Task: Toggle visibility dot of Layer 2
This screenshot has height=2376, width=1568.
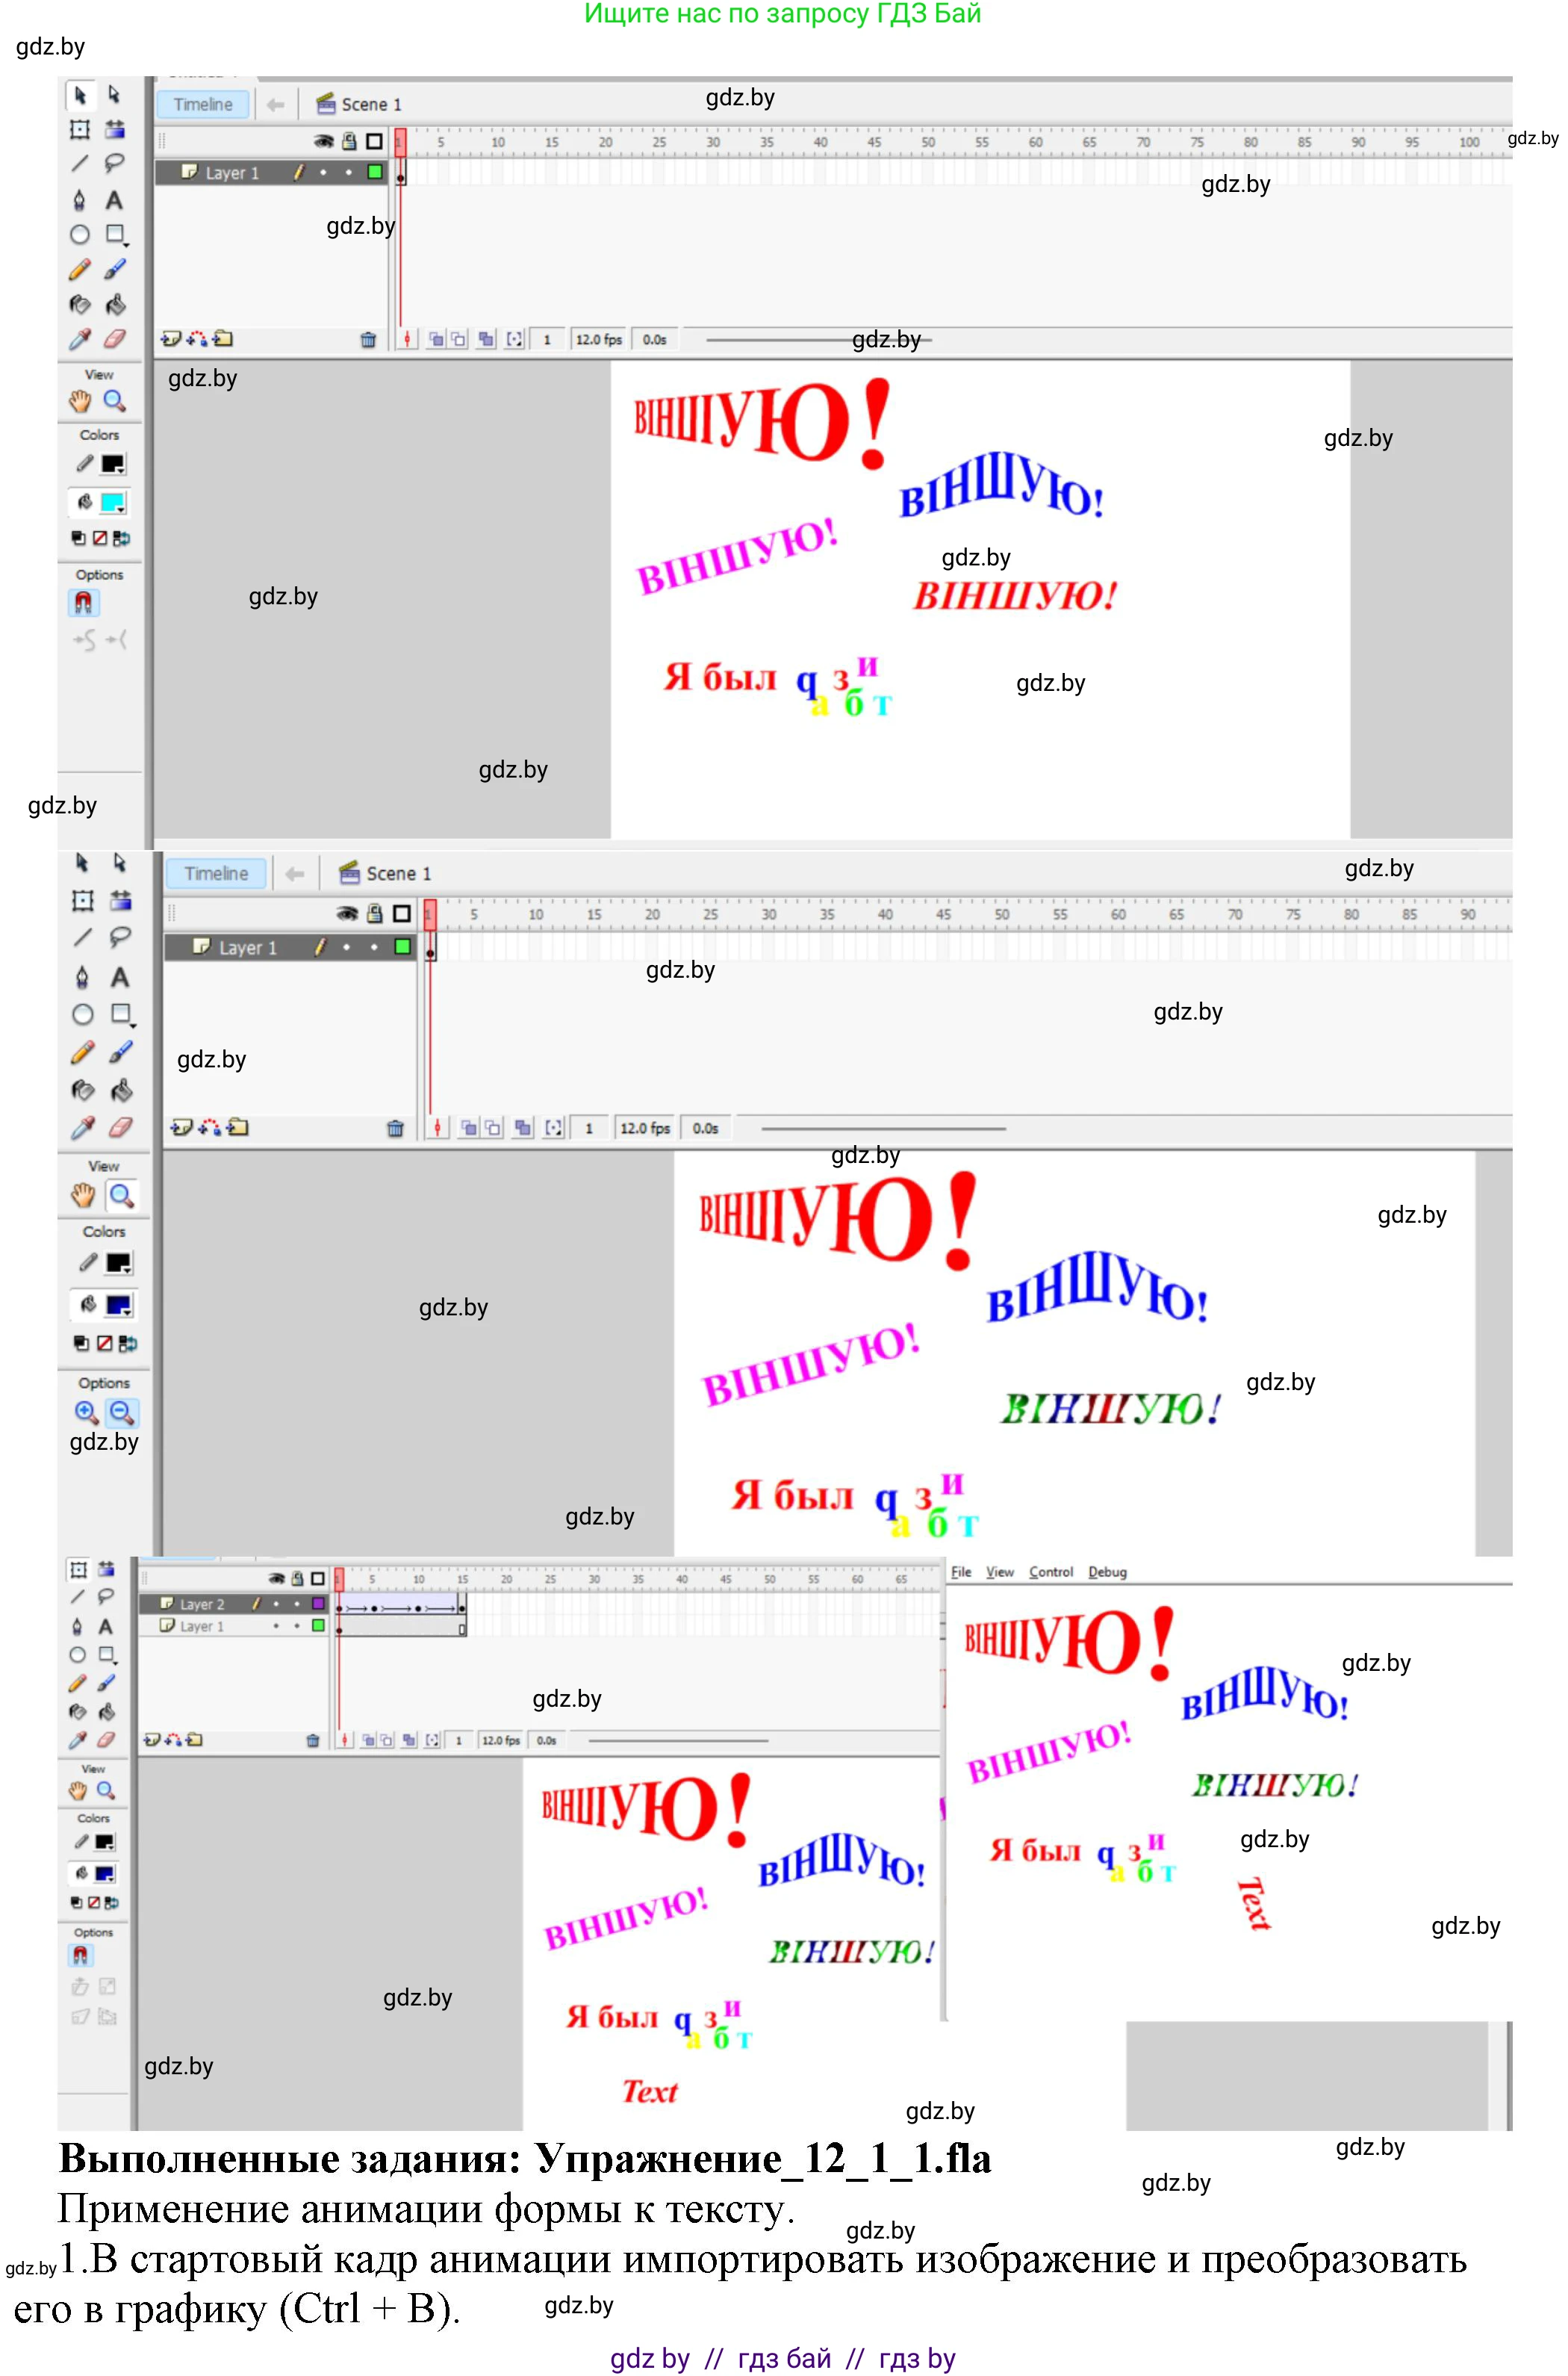Action: [277, 1604]
